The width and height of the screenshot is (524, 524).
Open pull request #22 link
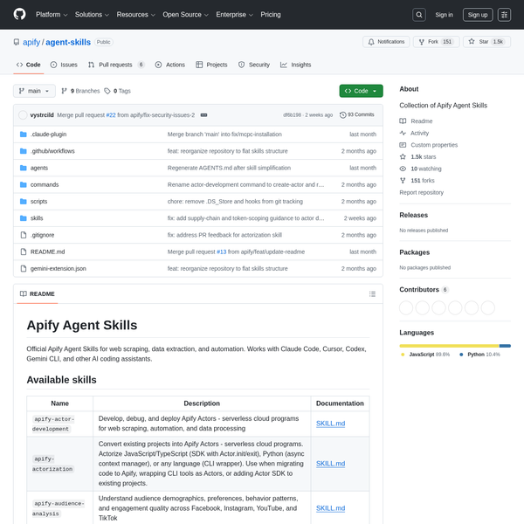coord(111,115)
